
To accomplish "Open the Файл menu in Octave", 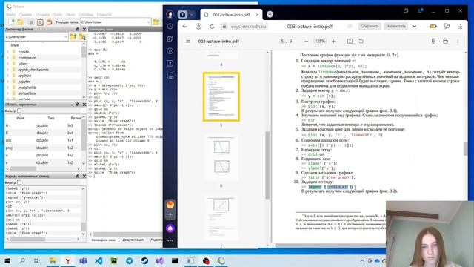I will pyautogui.click(x=10, y=15).
